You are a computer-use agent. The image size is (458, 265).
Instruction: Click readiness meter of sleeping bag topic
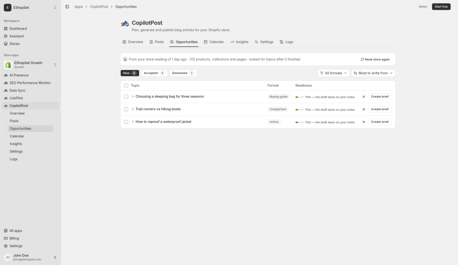click(299, 97)
